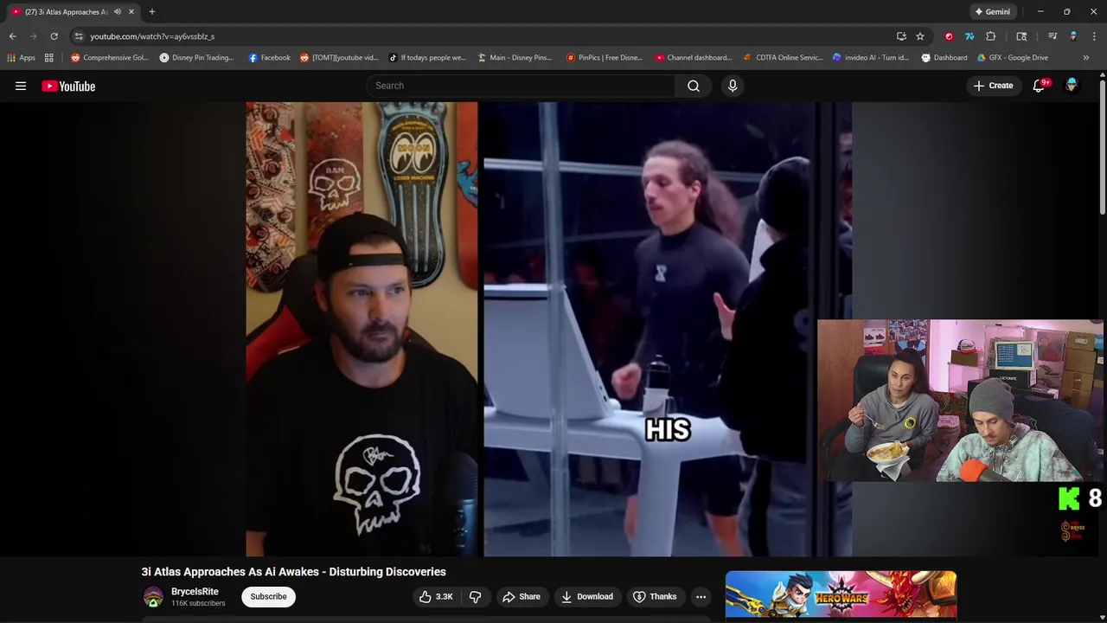Open BryceIsRite channel name link
This screenshot has height=623, width=1107.
coord(195,592)
